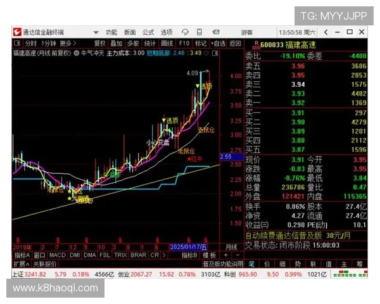Click 窗口 window tab
This screenshot has width=380, height=304.
39,255
